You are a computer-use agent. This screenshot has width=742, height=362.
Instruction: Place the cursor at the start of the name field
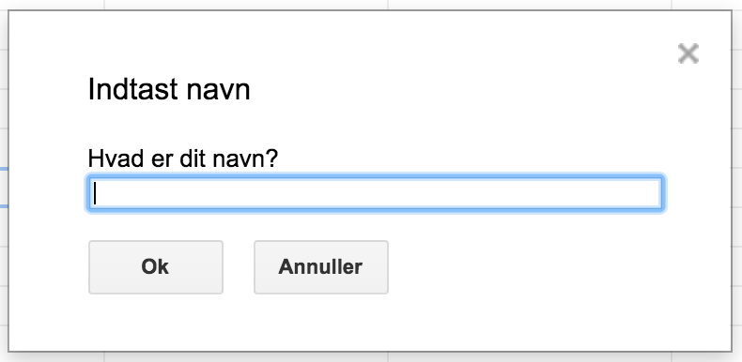(x=96, y=194)
